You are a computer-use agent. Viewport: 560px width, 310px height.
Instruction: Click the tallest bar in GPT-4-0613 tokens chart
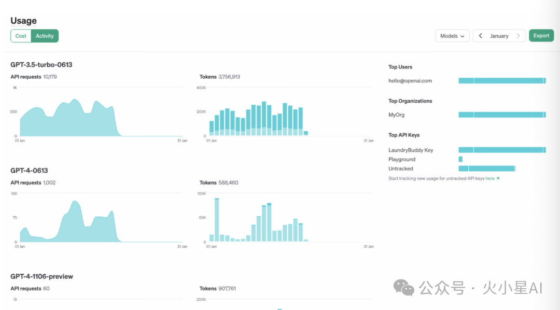coord(217,220)
